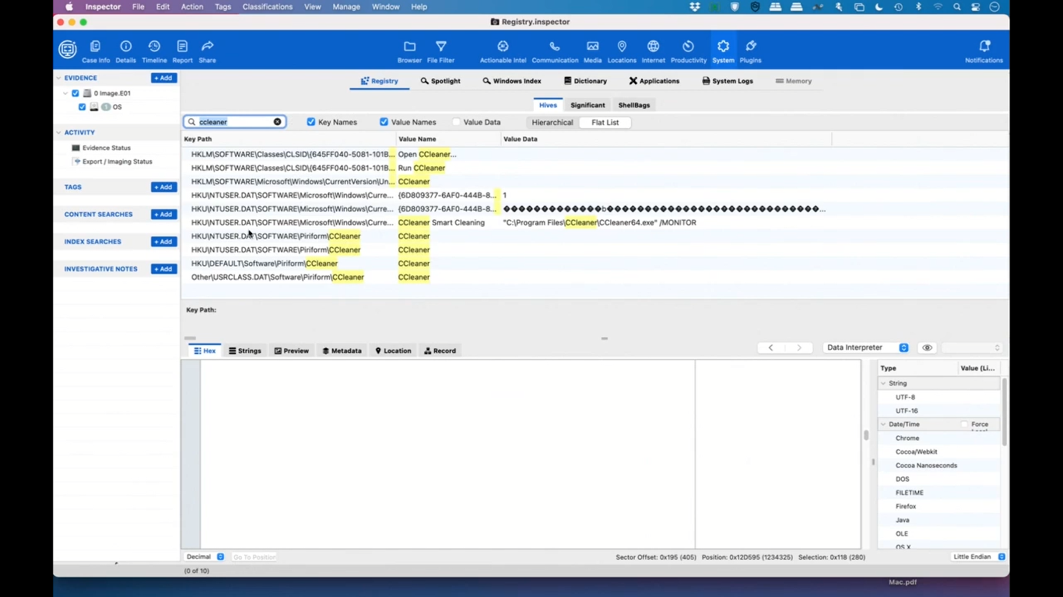The image size is (1063, 597).
Task: Switch to the Windows Index tab
Action: tap(511, 81)
